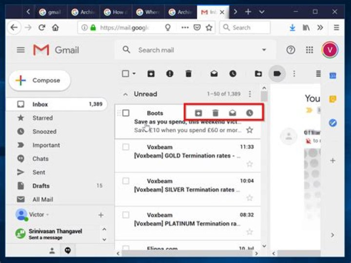351x263 pixels.
Task: Click the vertical scrollbar of the mail list
Action: click(x=264, y=170)
